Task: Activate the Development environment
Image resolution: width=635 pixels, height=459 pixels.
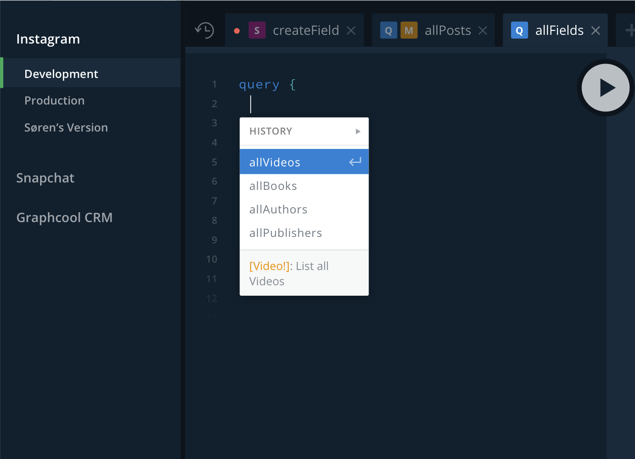Action: point(61,74)
